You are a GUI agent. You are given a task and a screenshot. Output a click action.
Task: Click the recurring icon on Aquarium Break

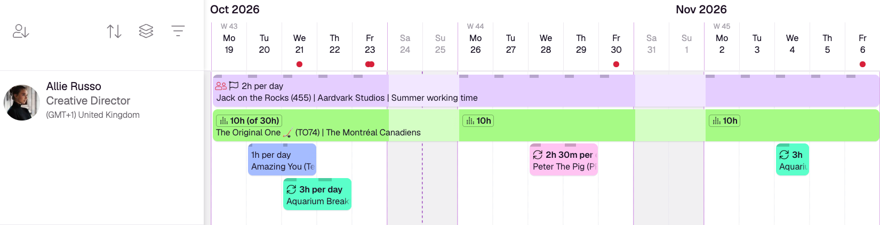point(291,189)
